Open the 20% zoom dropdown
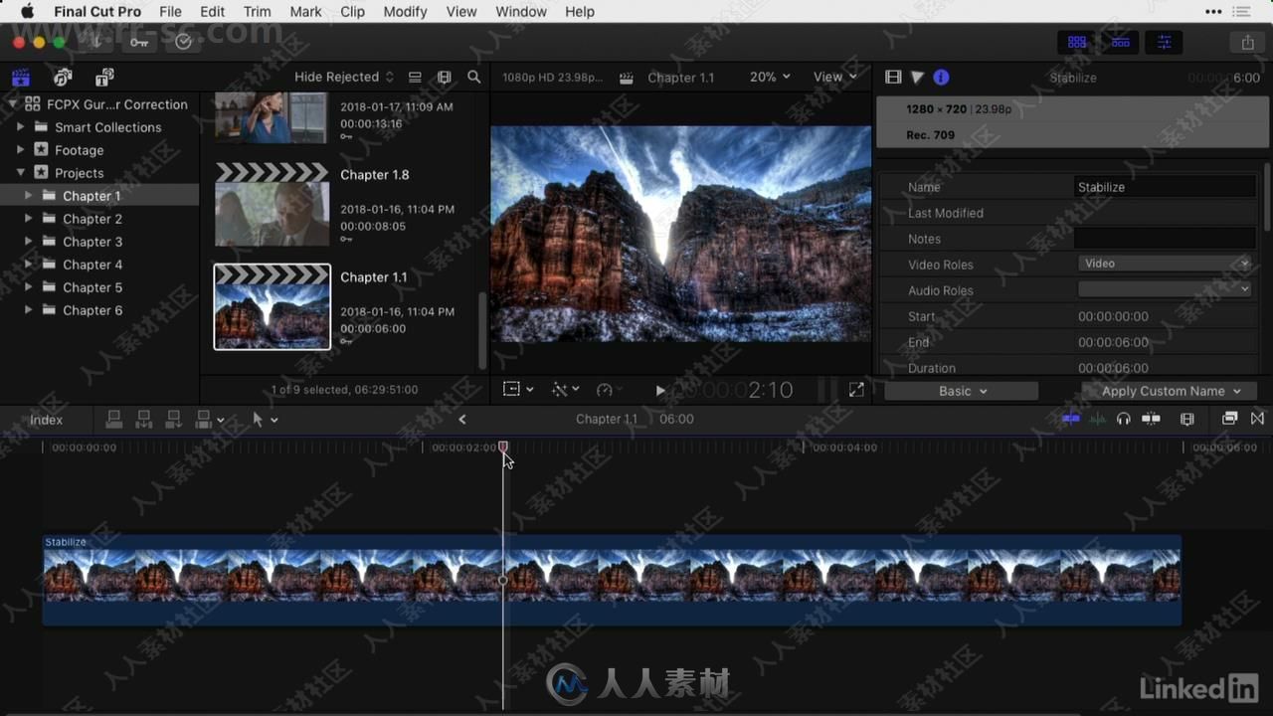Viewport: 1273px width, 716px height. click(771, 78)
